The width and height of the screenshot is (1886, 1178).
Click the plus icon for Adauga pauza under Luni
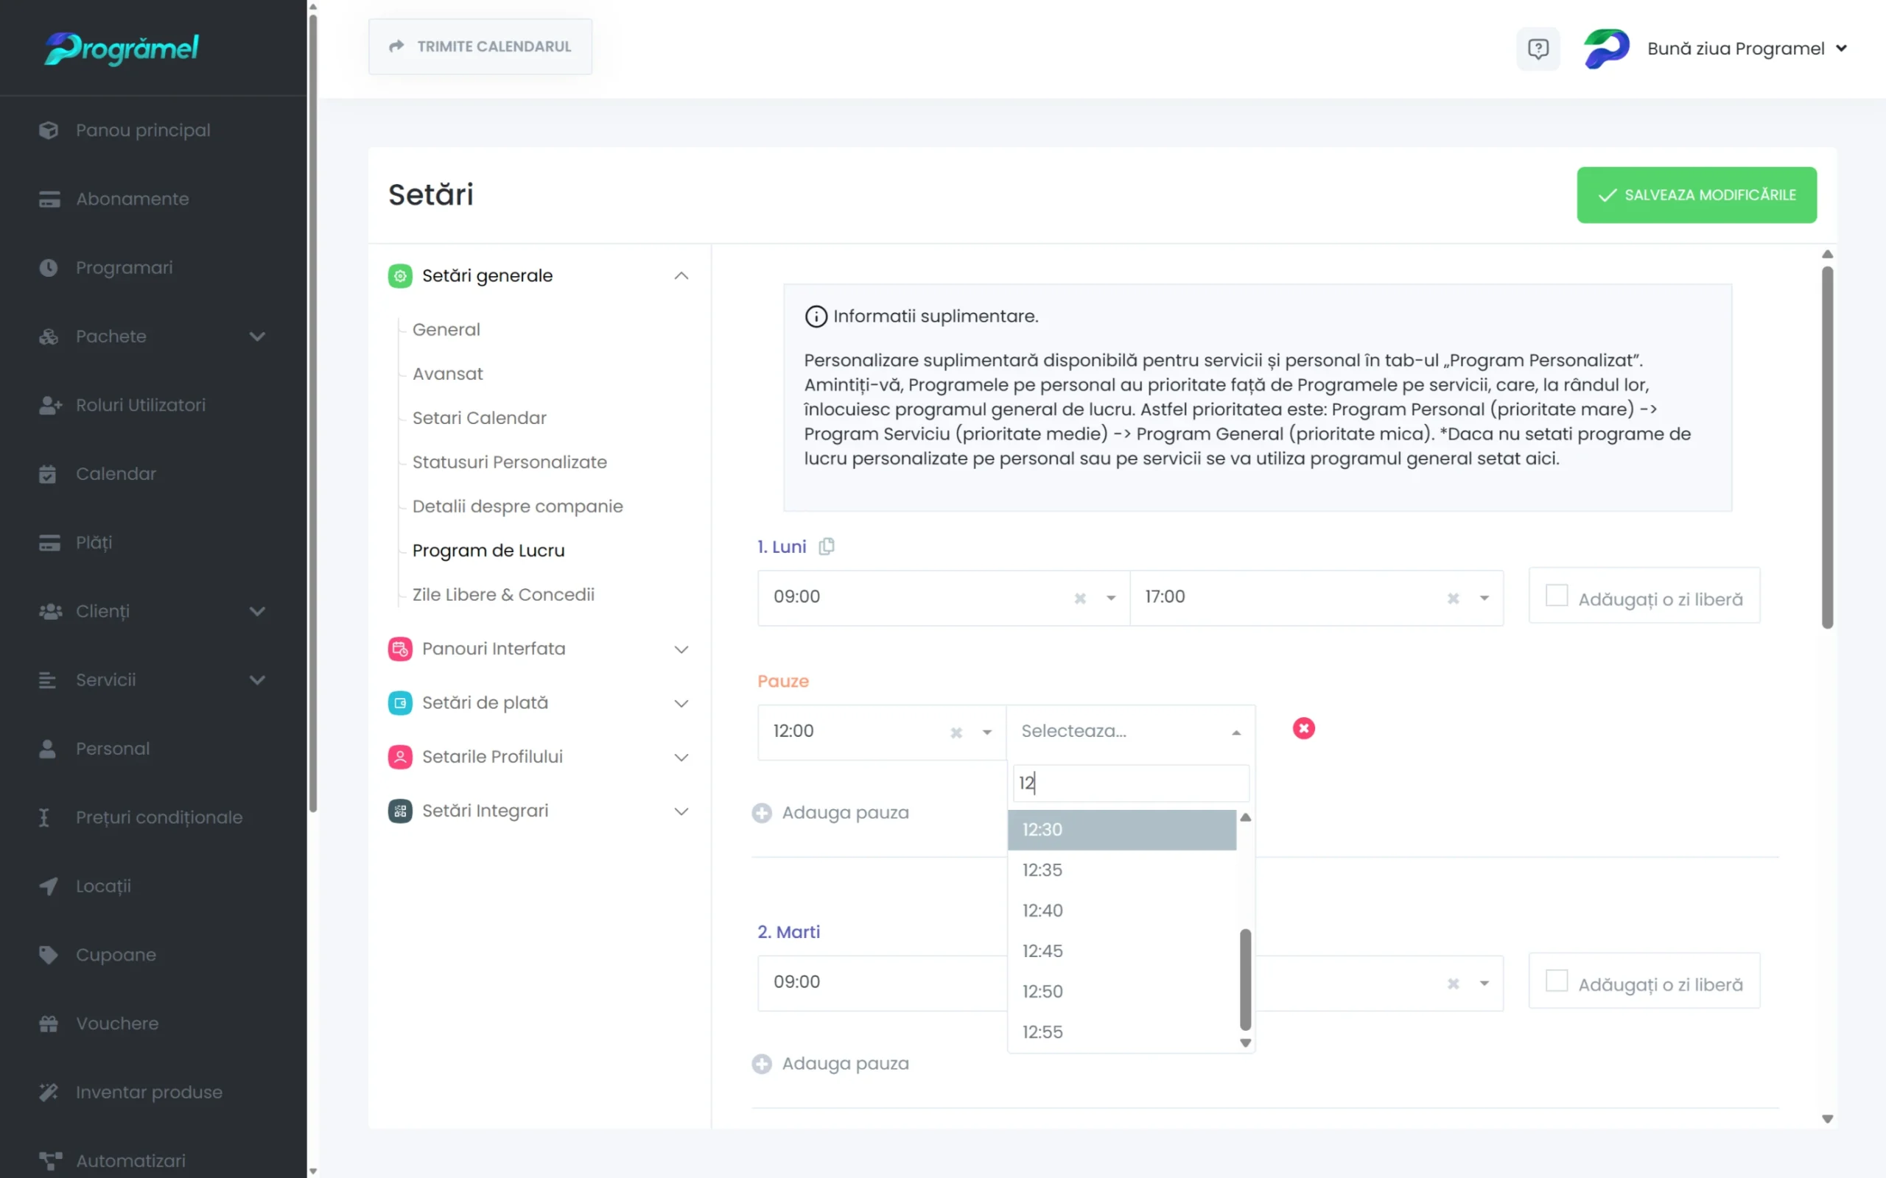click(x=762, y=813)
